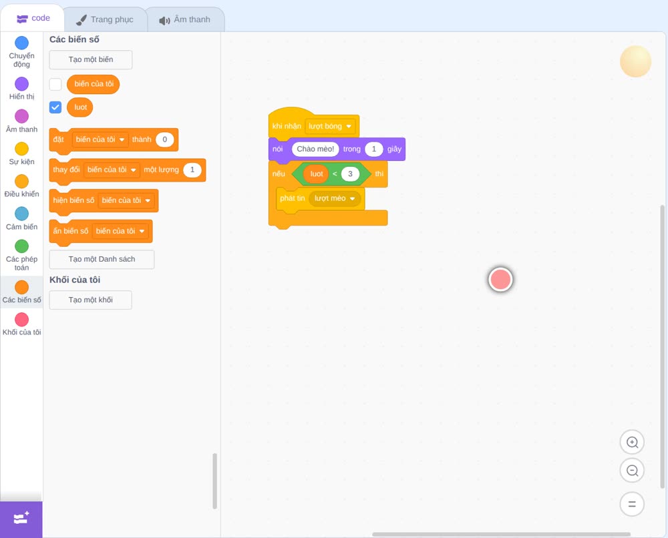This screenshot has width=668, height=538.
Task: Click the workspace vertical scrollbar
Action: (x=662, y=347)
